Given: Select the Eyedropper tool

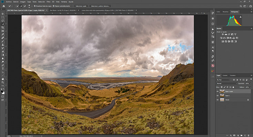Looking at the screenshot, I should (2, 35).
